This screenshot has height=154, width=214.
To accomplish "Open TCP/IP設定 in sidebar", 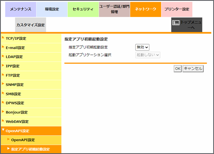I will point(31,38).
